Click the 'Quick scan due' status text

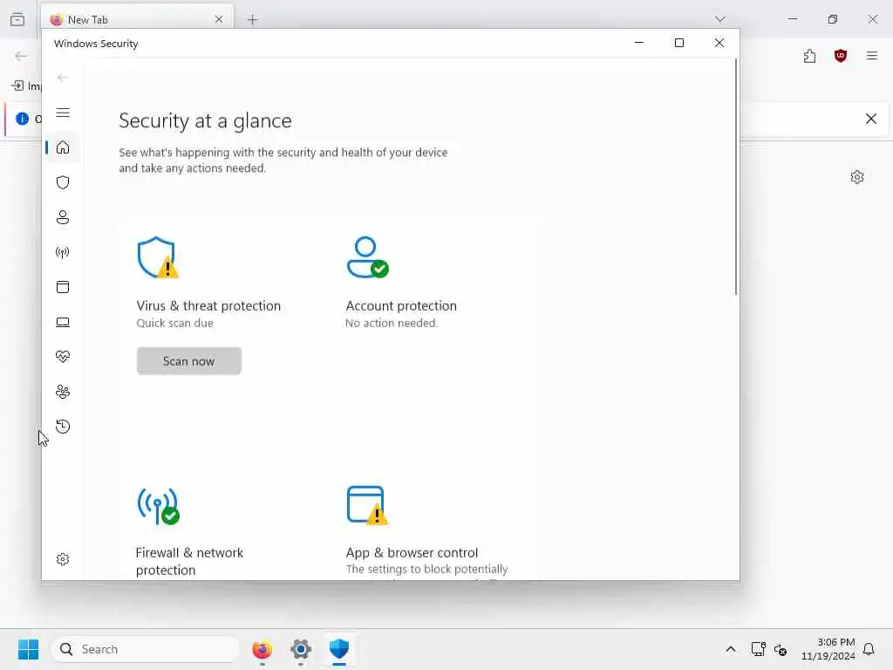(x=174, y=323)
